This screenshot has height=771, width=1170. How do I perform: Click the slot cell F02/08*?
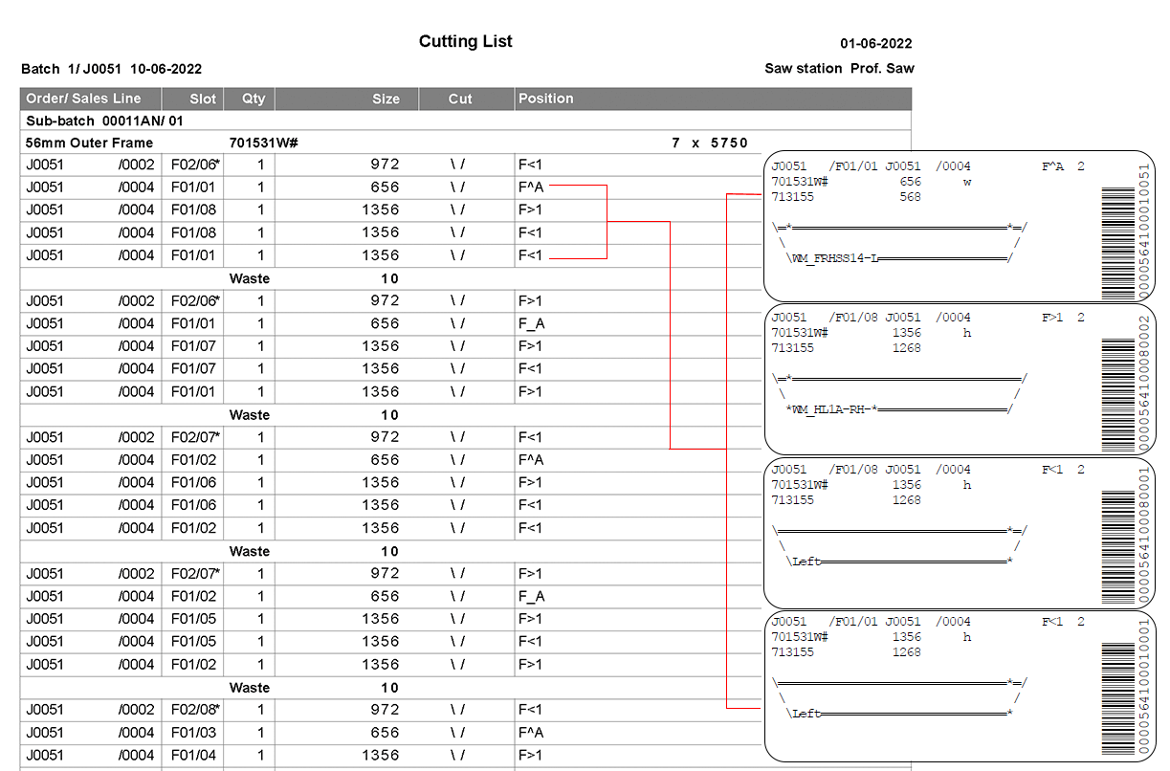(x=195, y=710)
